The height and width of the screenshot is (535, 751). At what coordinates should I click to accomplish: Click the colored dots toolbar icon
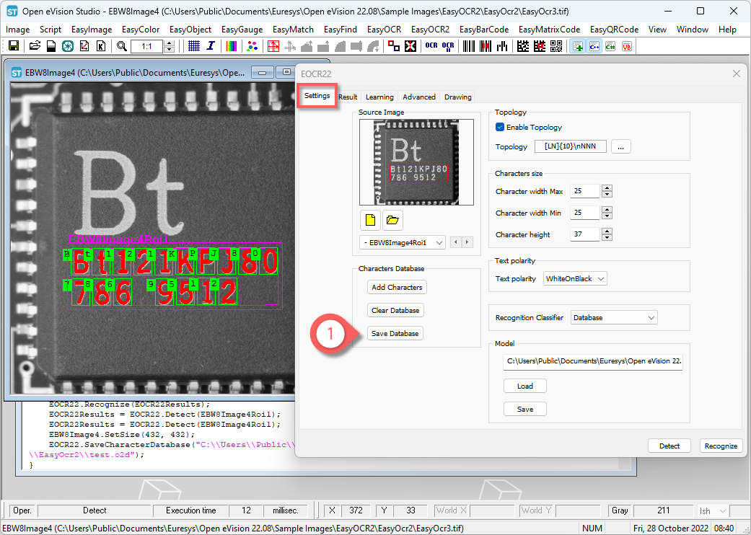(252, 46)
